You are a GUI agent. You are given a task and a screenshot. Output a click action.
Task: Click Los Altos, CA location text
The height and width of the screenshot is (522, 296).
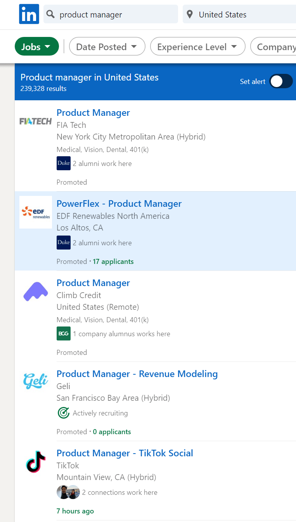[x=80, y=228]
